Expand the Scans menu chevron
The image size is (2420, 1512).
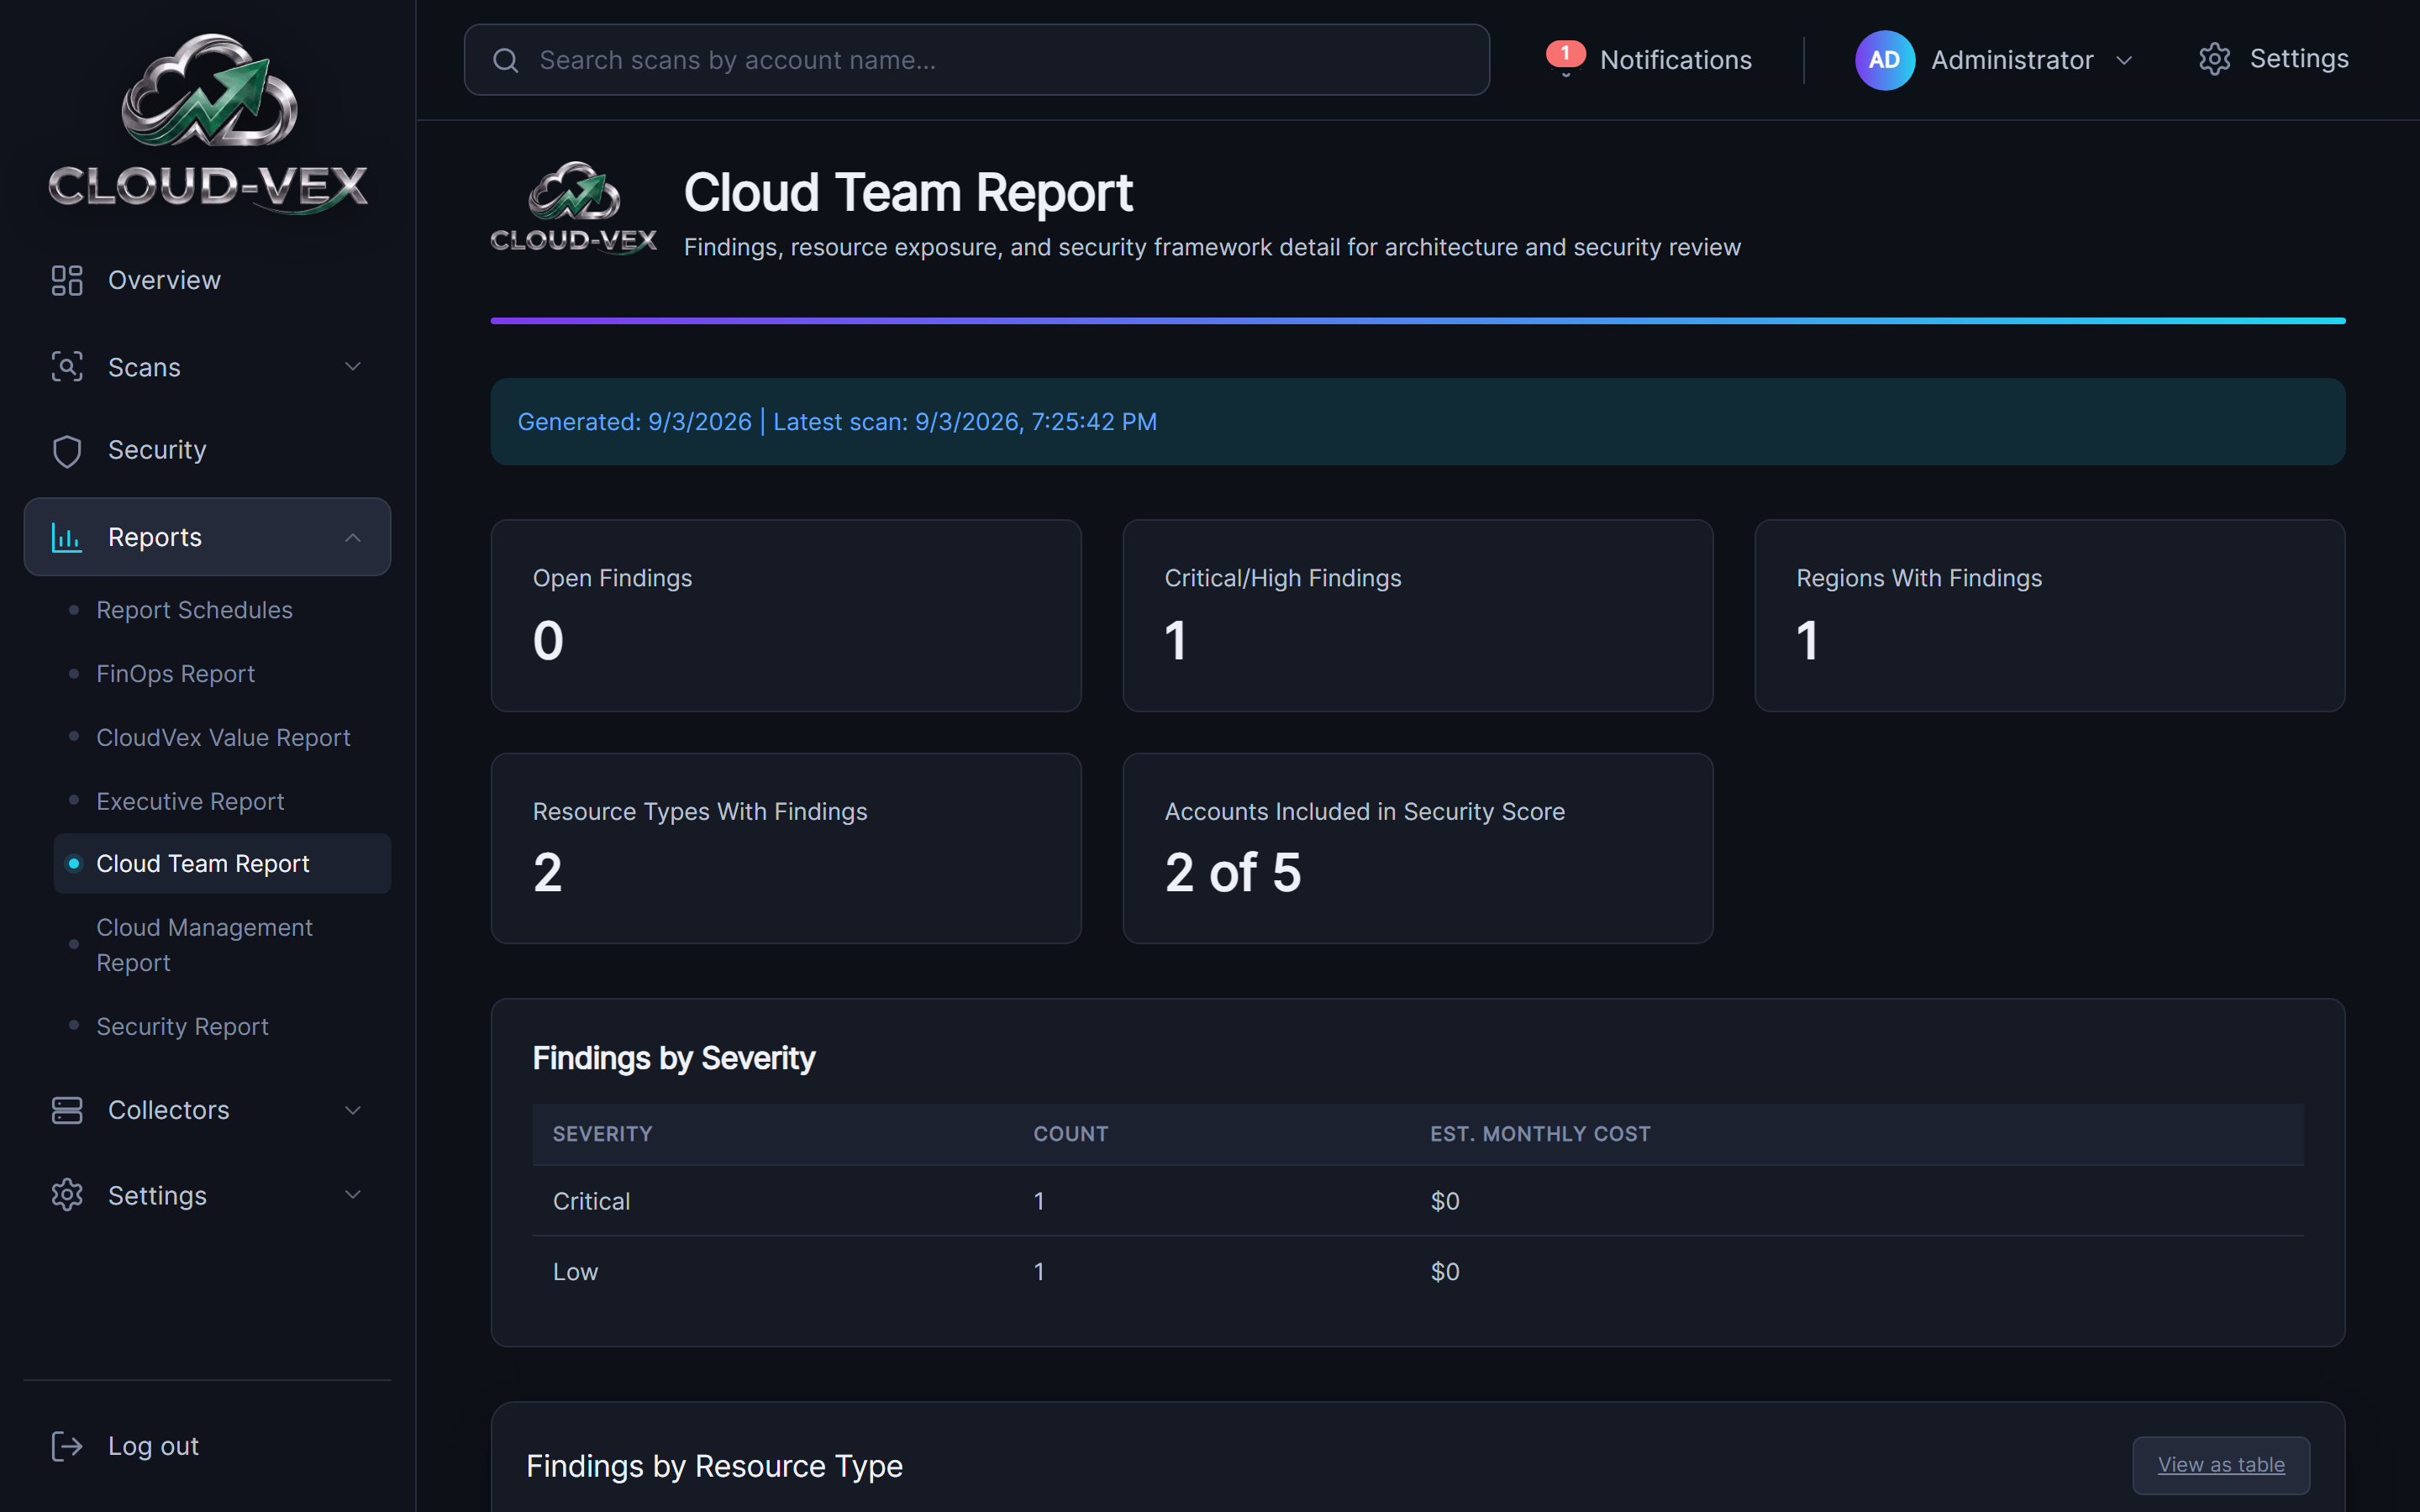coord(353,367)
